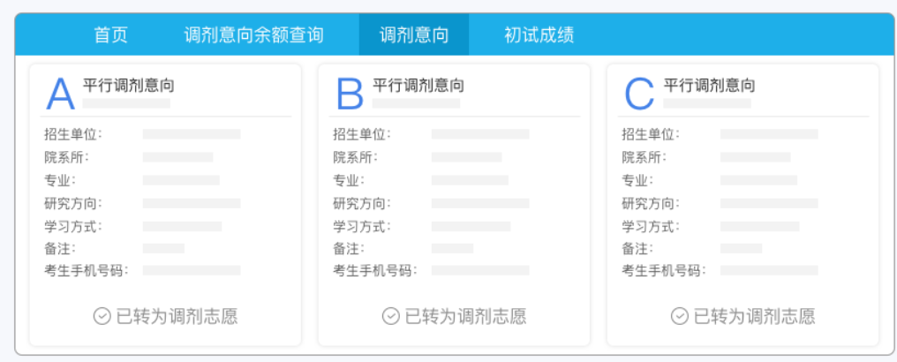Click the large letter C card icon

tap(639, 93)
